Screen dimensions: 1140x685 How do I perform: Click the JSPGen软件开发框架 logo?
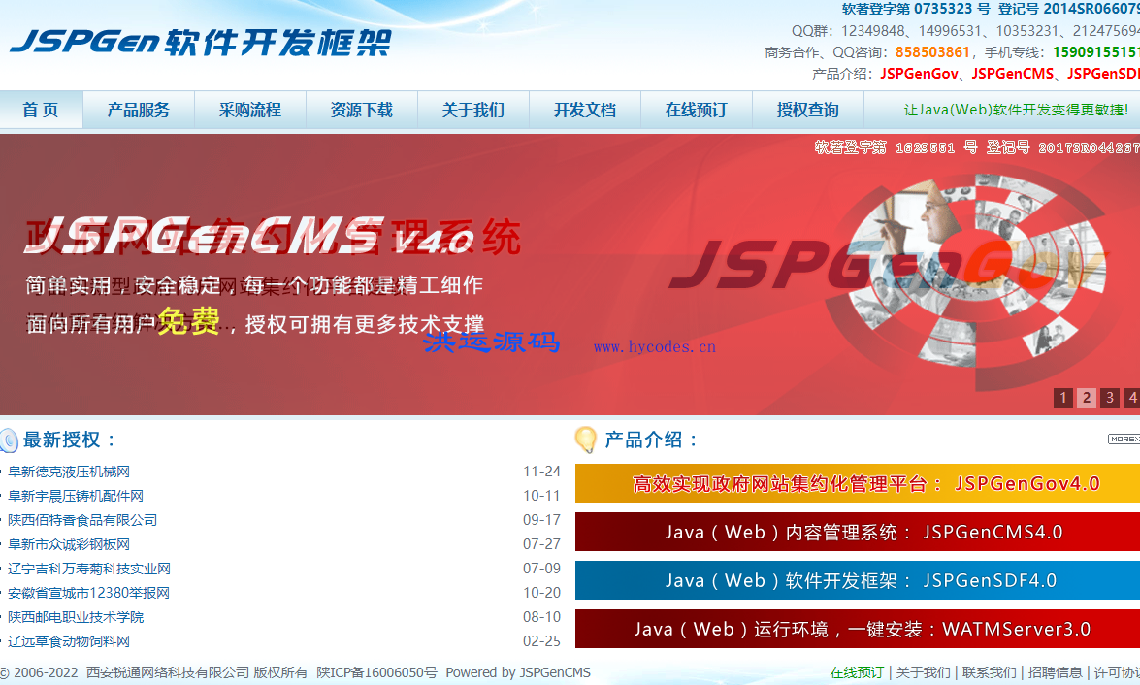[x=202, y=42]
